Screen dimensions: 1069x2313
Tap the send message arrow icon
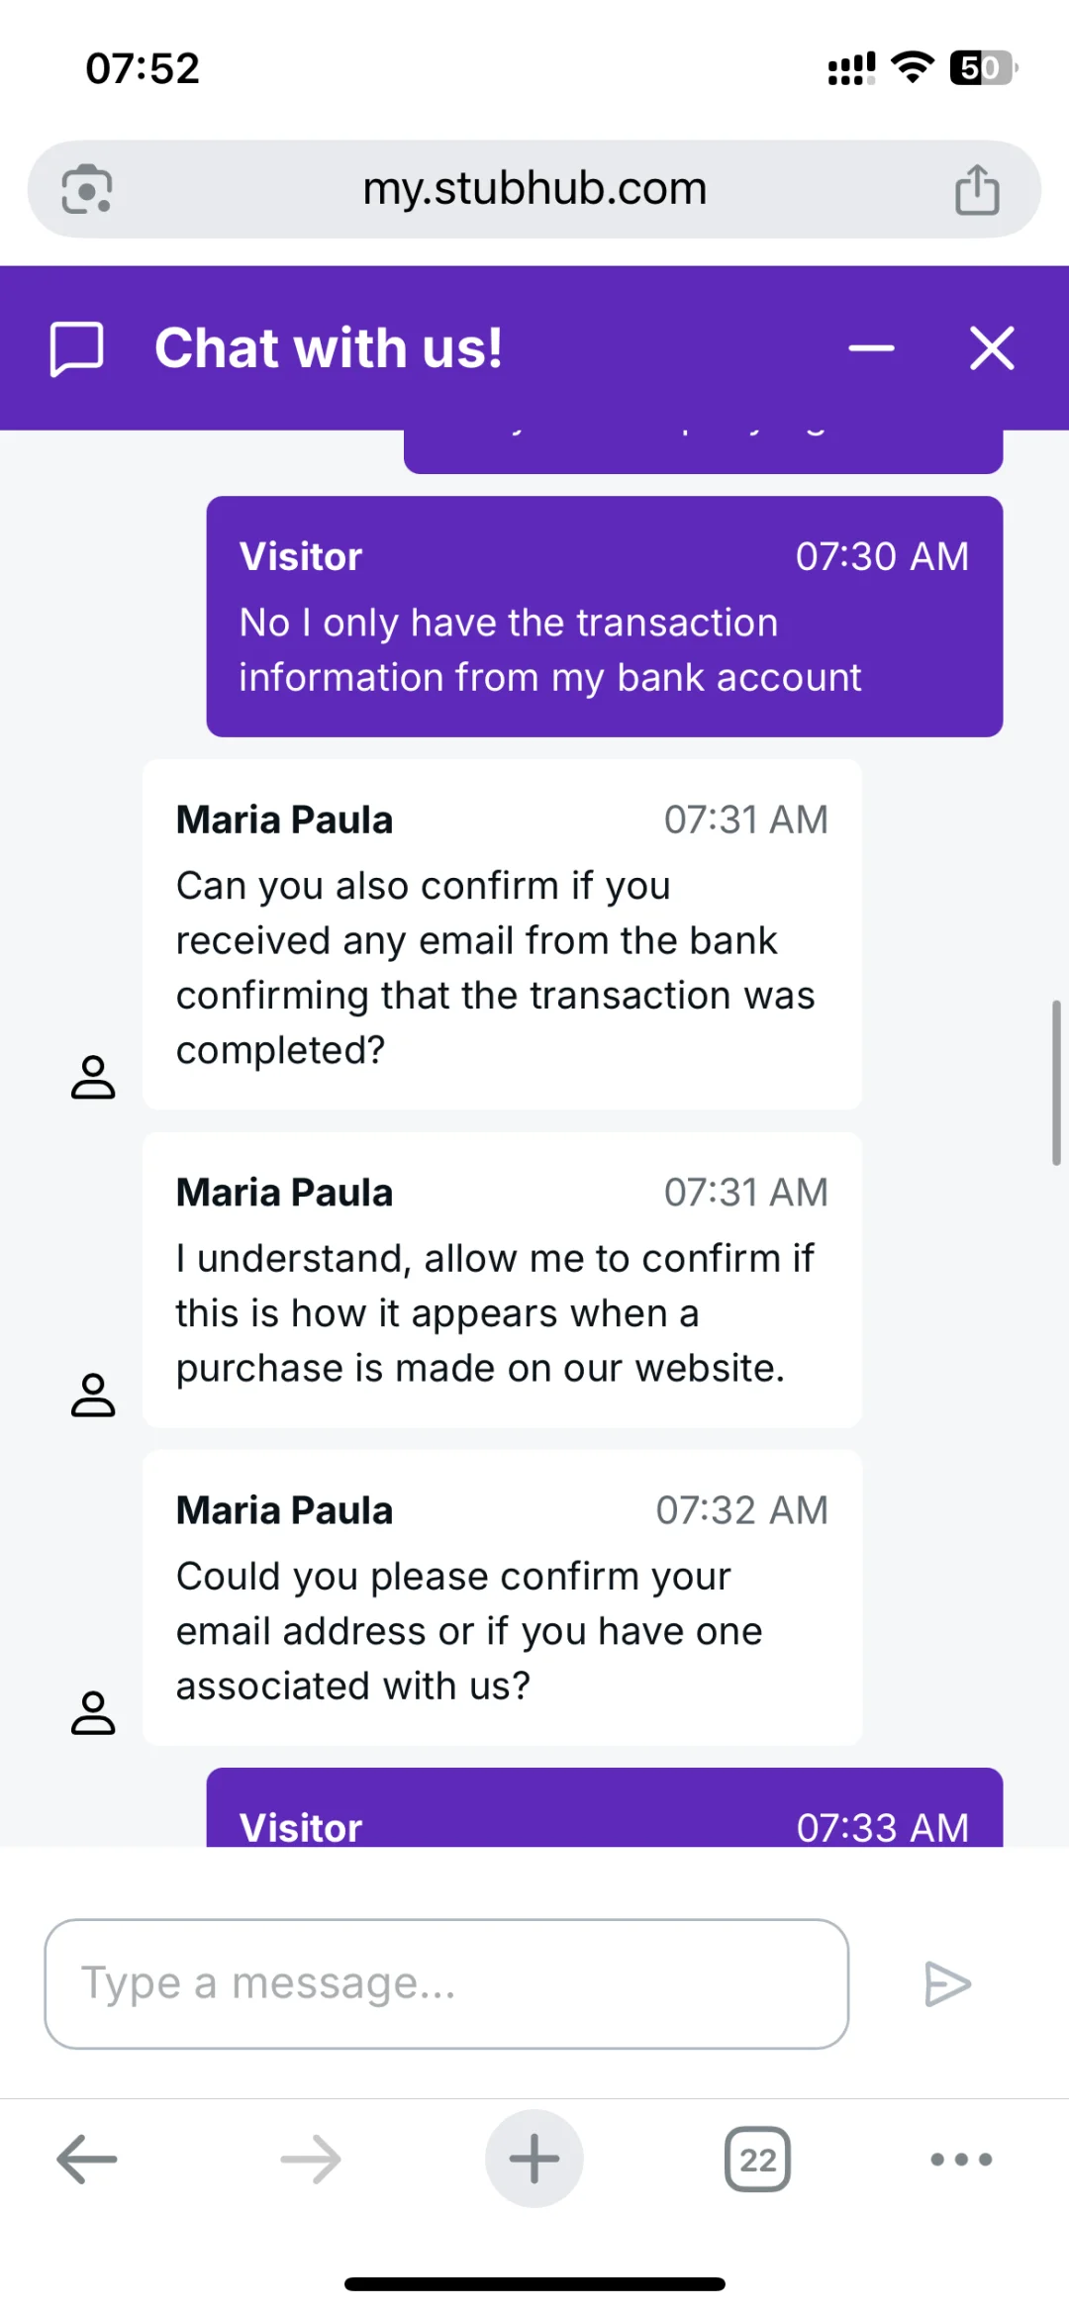pos(947,1983)
